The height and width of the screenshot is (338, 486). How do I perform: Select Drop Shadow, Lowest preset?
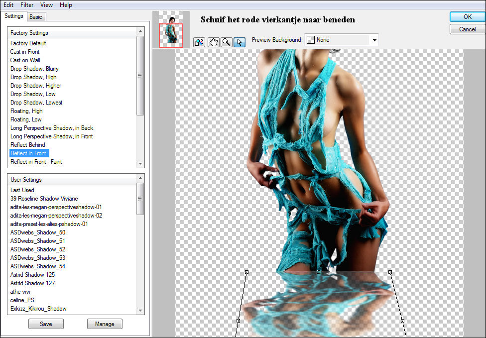click(36, 103)
